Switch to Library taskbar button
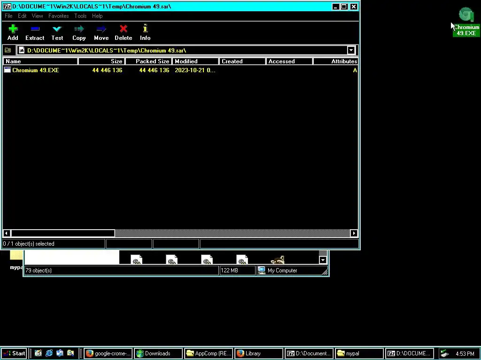 point(259,353)
